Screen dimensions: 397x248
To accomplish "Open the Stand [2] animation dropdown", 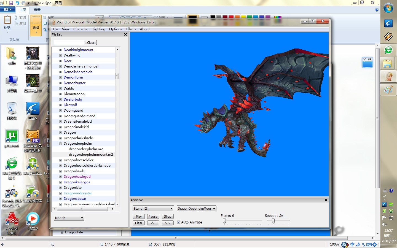I will 153,208.
